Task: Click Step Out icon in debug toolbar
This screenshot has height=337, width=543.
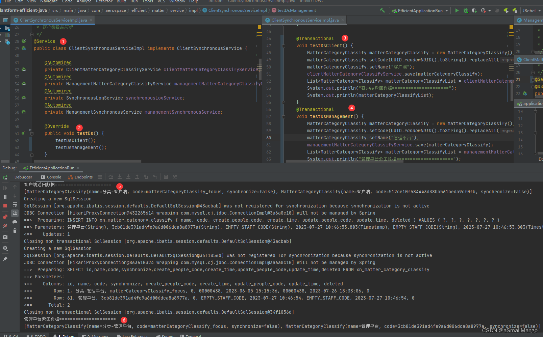Action: (x=137, y=177)
